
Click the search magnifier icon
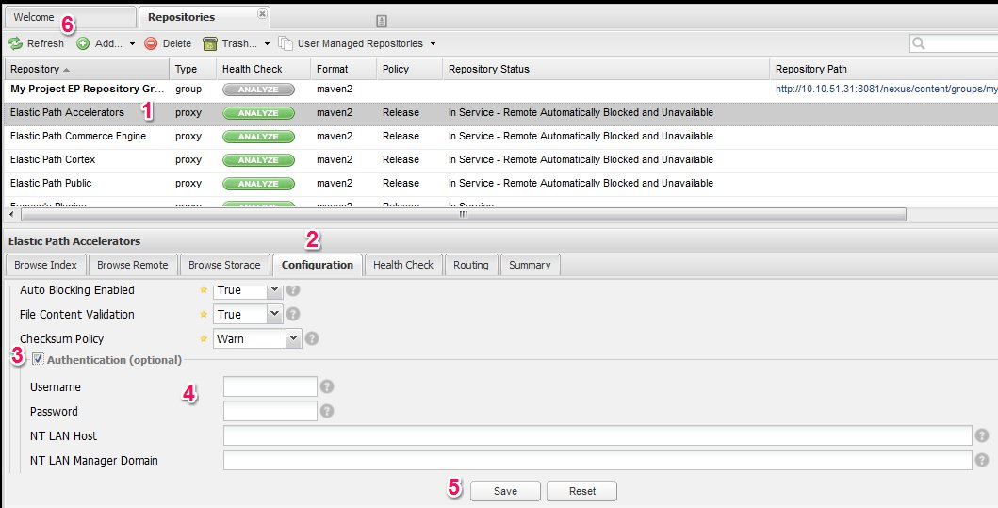(919, 43)
